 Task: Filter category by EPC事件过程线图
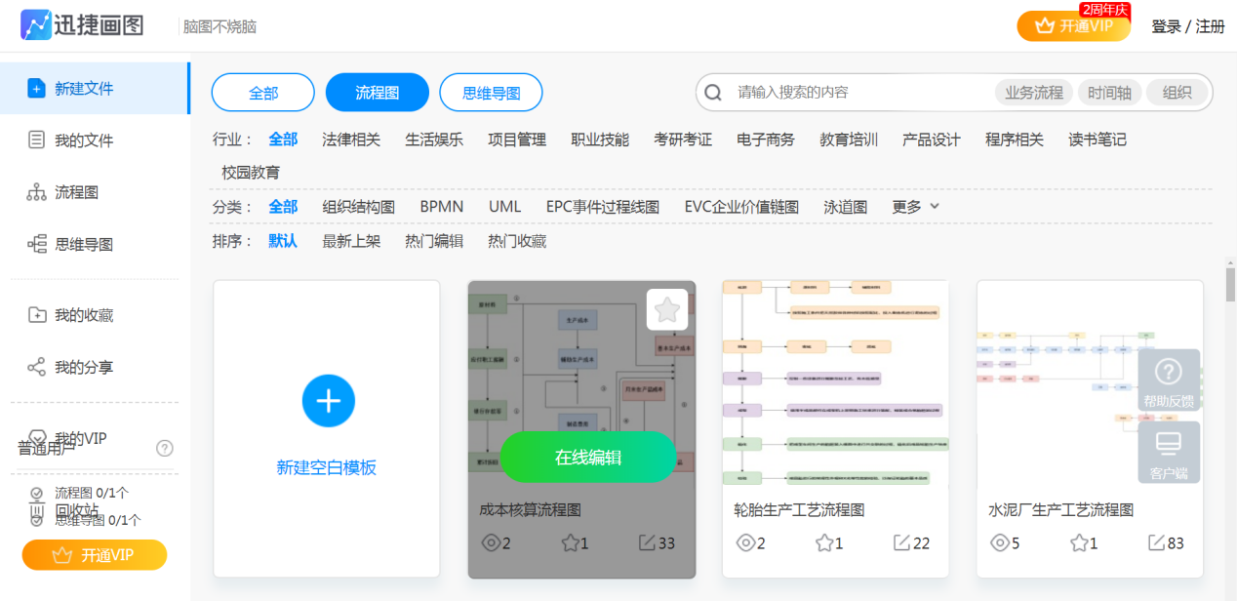(x=603, y=207)
